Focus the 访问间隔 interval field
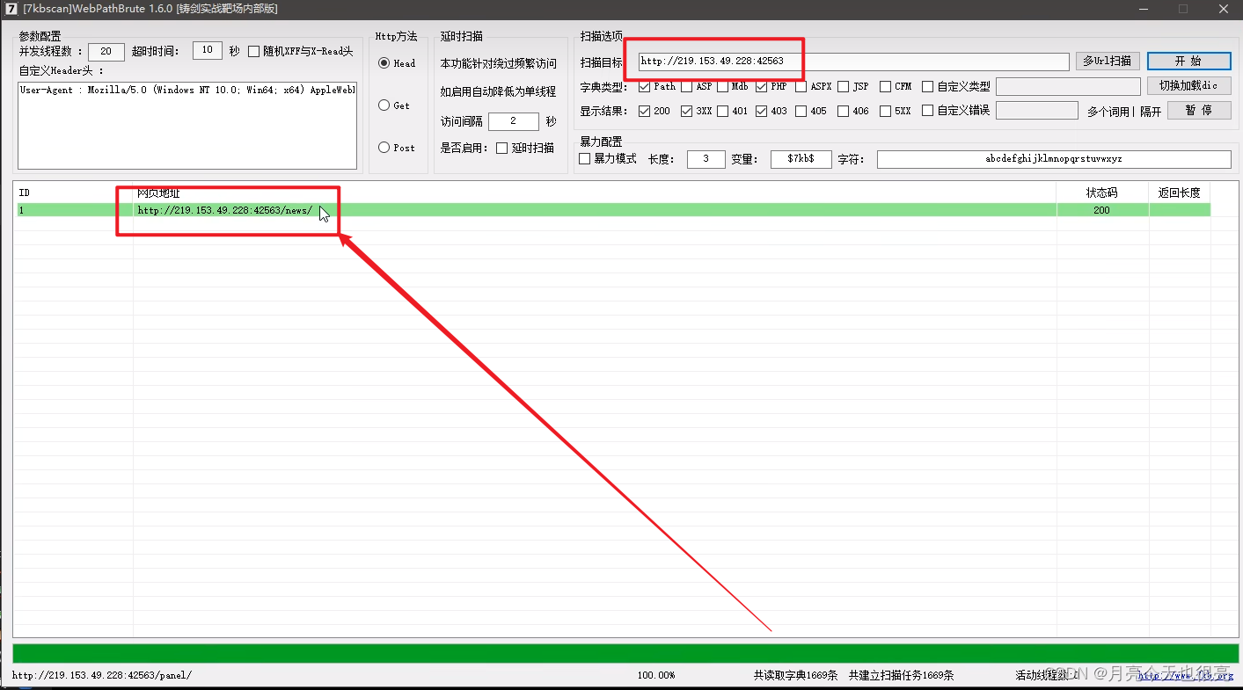1243x690 pixels. click(x=514, y=121)
